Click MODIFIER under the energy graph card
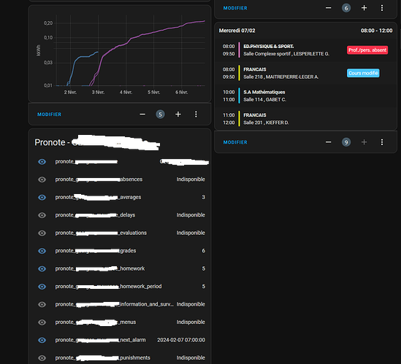 click(x=49, y=115)
